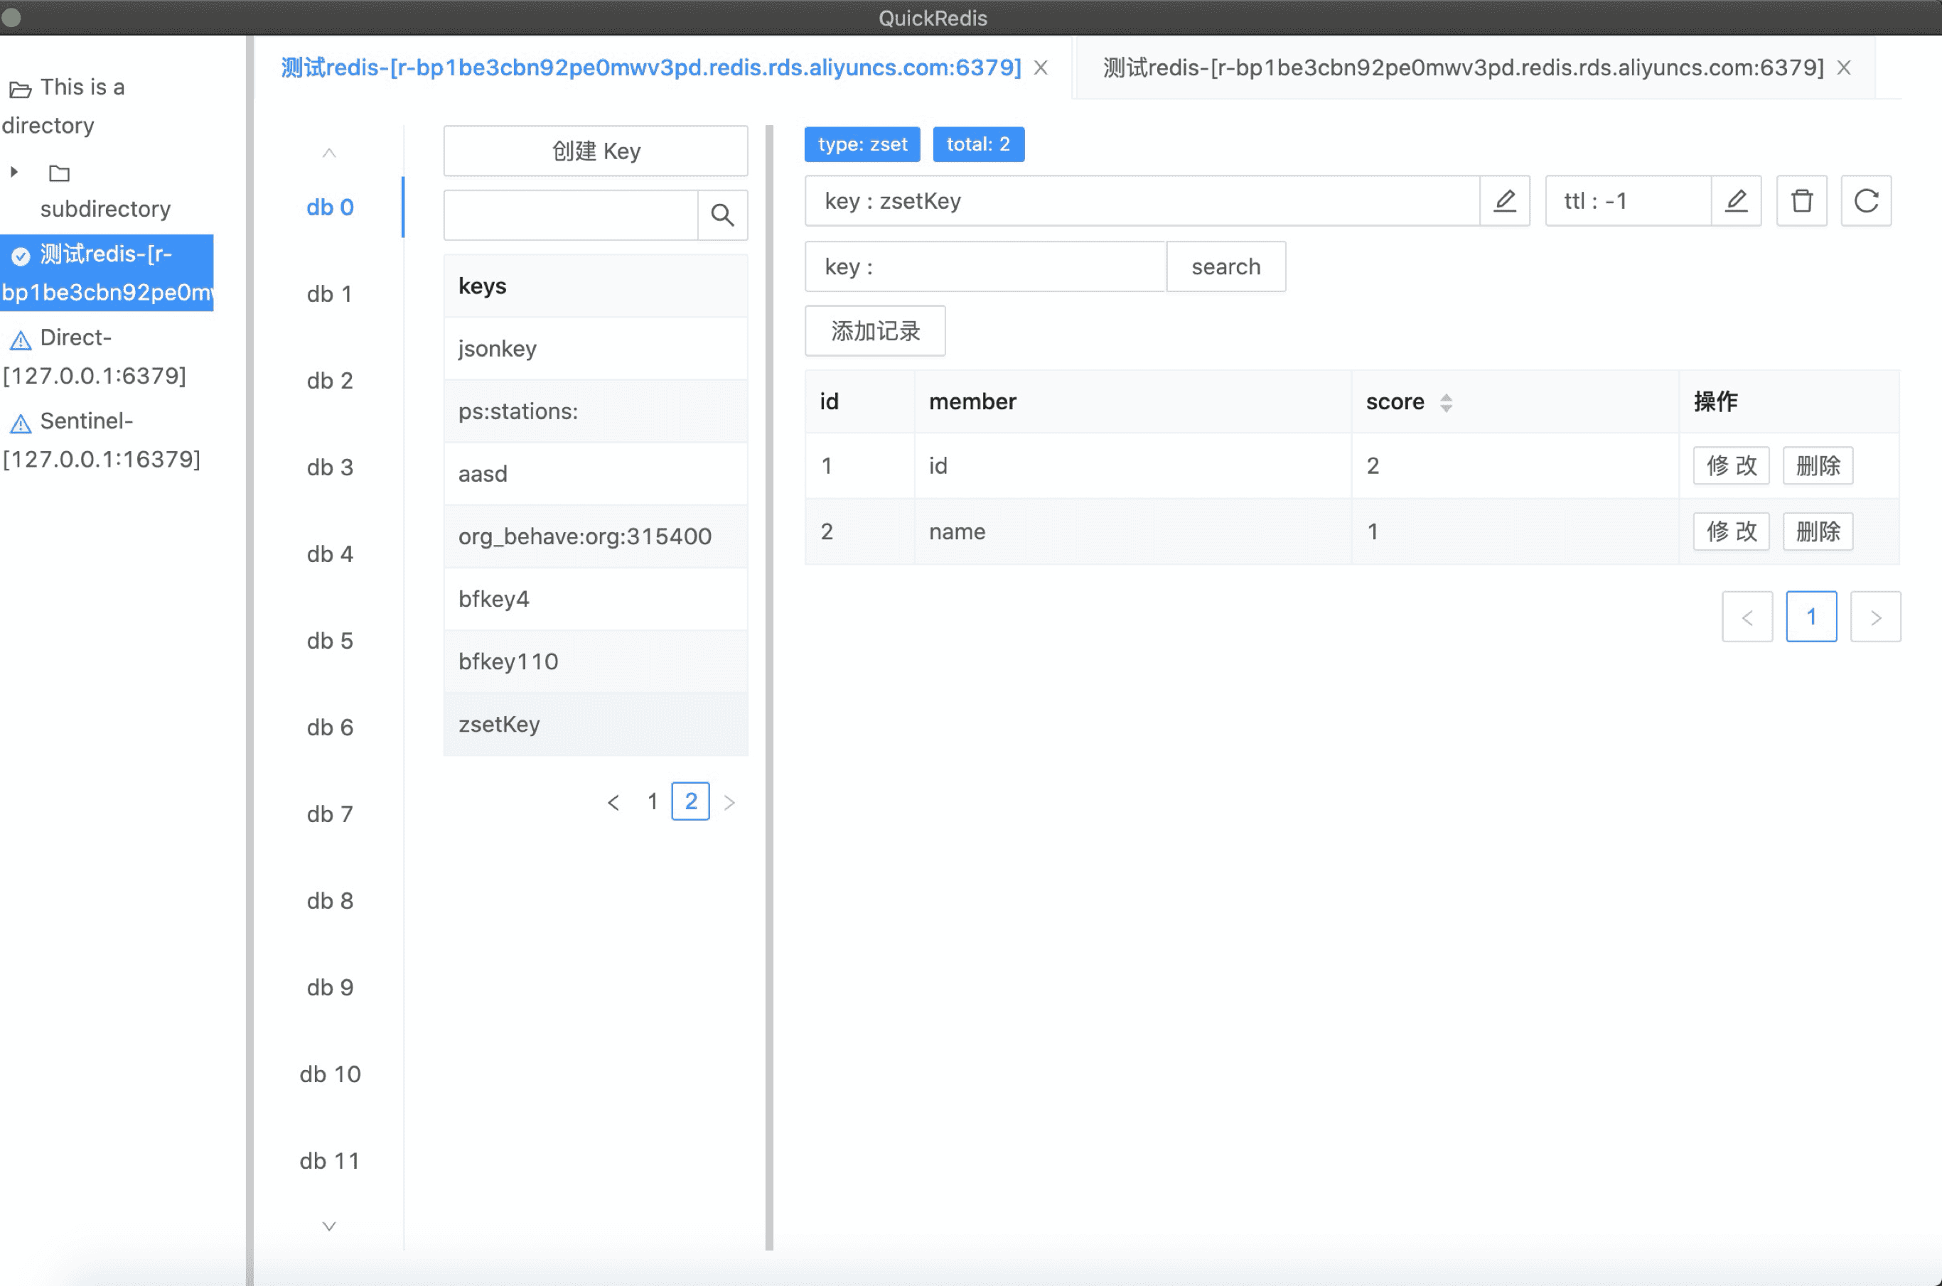
Task: Click the connected check icon of 测试redis
Action: pyautogui.click(x=21, y=256)
